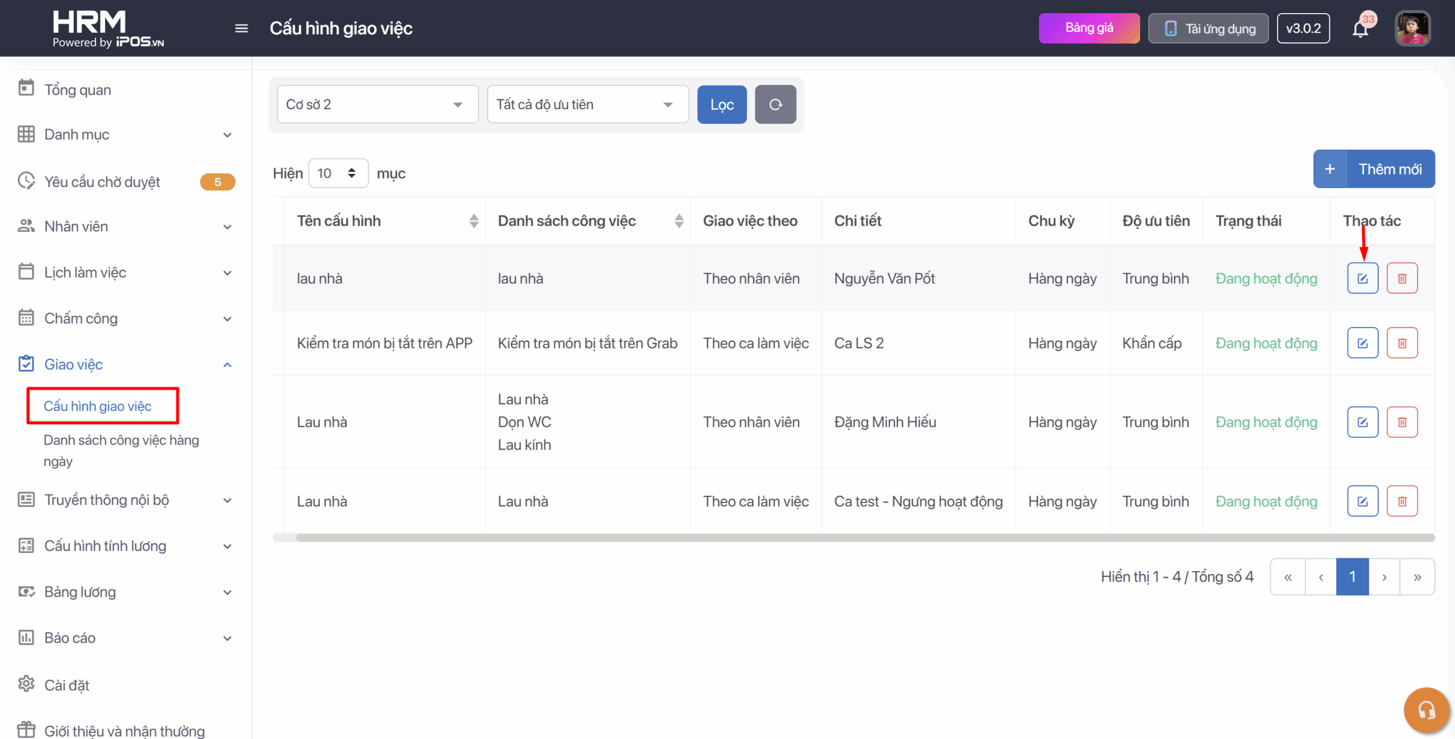Go to Tổng quan in sidebar

78,90
